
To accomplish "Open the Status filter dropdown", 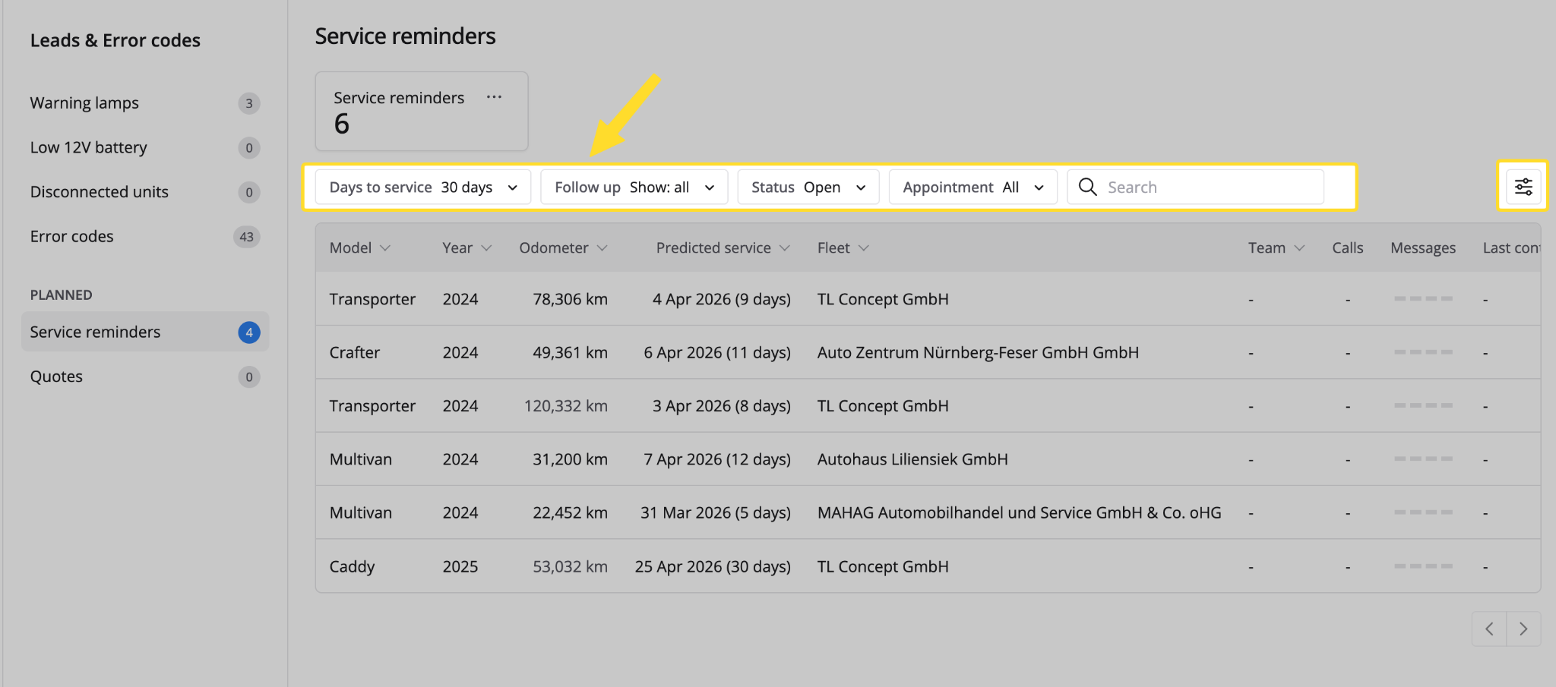I will point(808,187).
